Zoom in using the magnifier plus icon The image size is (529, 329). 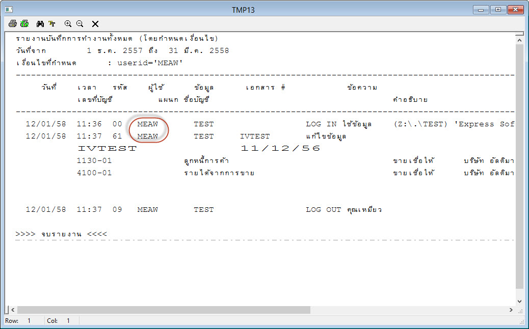(68, 23)
